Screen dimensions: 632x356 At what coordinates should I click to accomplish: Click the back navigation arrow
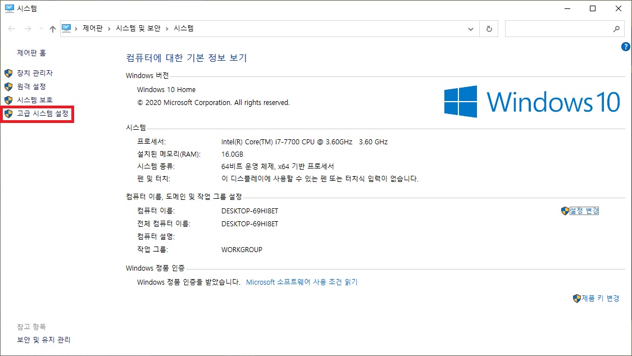pos(11,29)
